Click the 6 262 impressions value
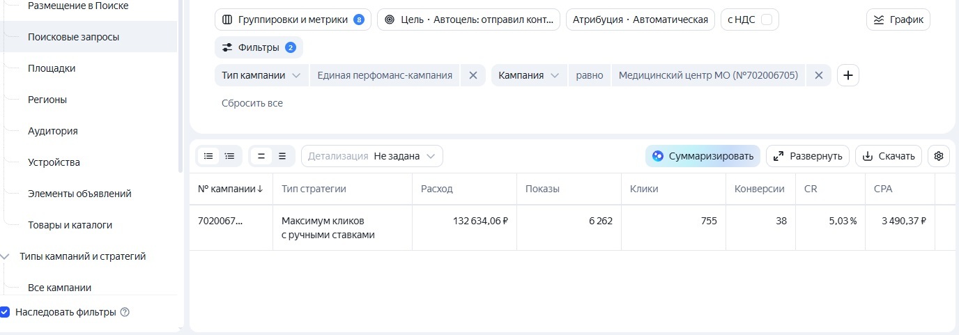Image resolution: width=959 pixels, height=335 pixels. pos(600,221)
